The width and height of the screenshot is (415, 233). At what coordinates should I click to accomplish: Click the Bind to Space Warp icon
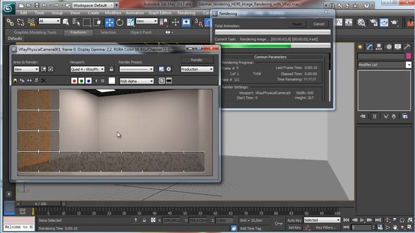(x=31, y=23)
